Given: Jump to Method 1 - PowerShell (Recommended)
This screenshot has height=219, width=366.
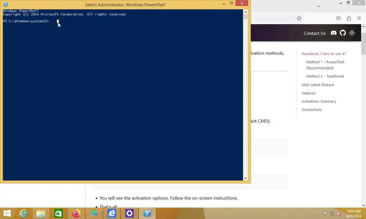Looking at the screenshot, I should [x=325, y=65].
